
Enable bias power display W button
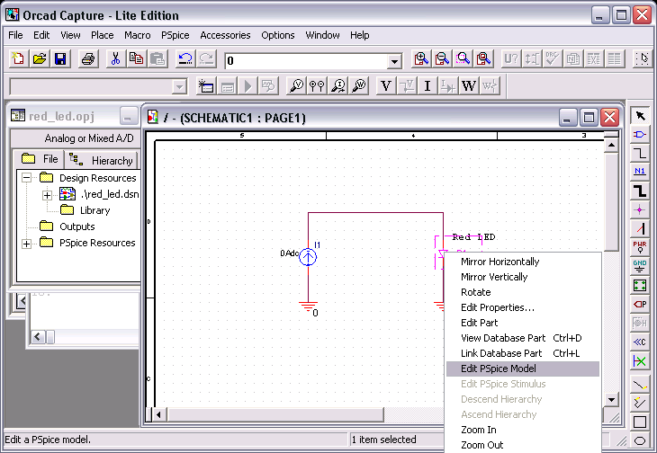468,86
